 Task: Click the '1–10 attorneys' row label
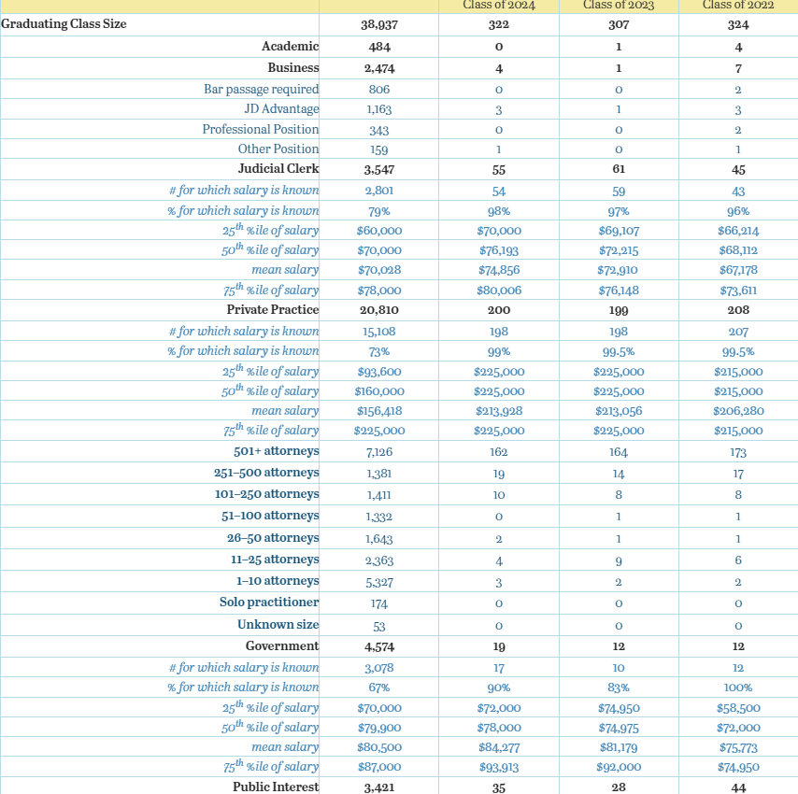tap(278, 581)
